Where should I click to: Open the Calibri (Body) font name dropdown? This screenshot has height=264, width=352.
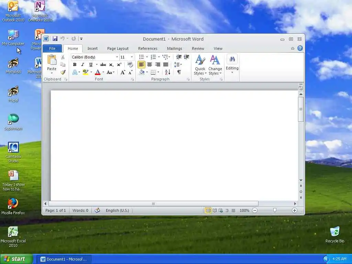pos(117,57)
